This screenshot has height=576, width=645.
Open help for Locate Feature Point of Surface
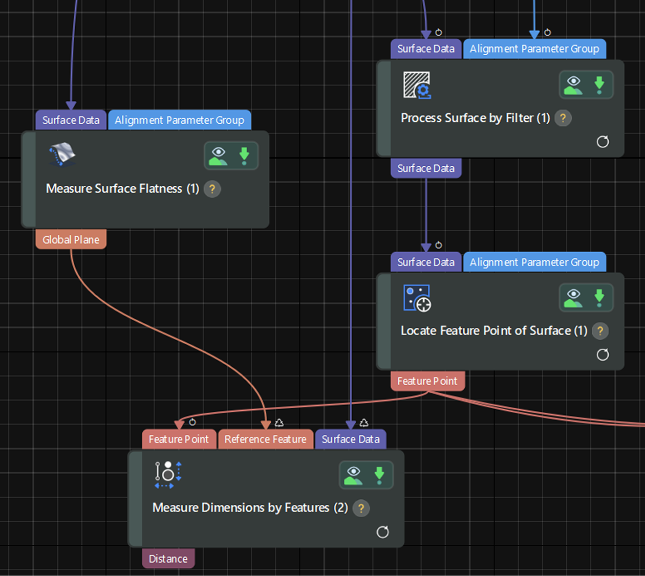[600, 331]
